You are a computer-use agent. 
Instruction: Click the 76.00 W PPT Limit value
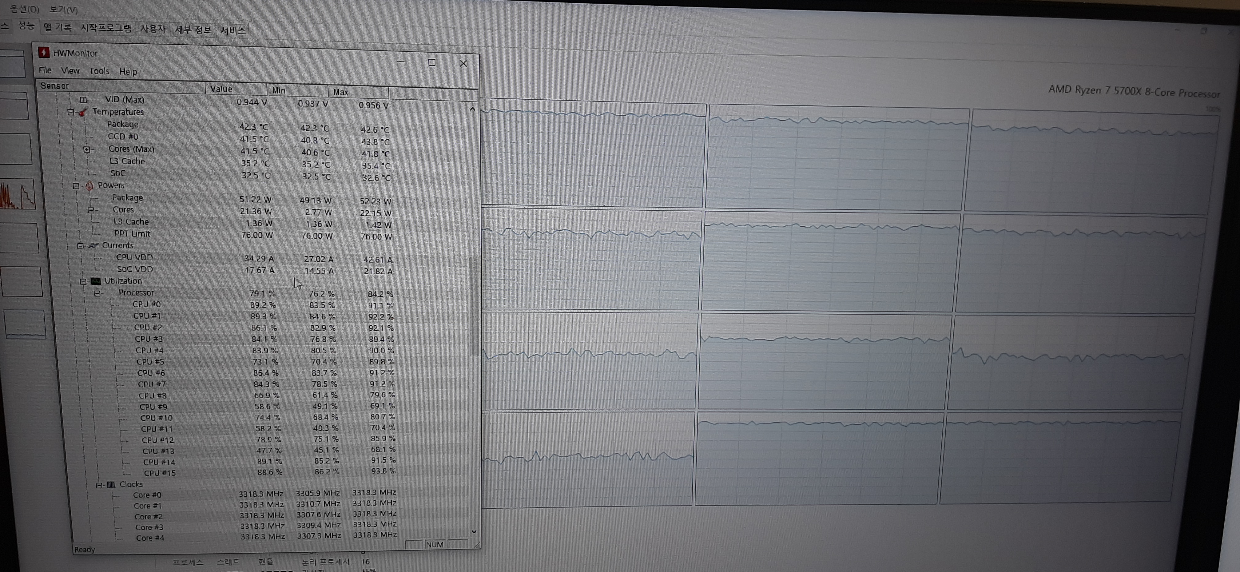click(x=257, y=235)
